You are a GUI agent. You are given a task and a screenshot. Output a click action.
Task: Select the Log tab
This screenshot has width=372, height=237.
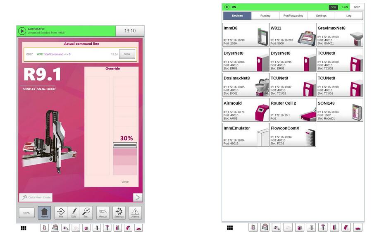click(348, 16)
